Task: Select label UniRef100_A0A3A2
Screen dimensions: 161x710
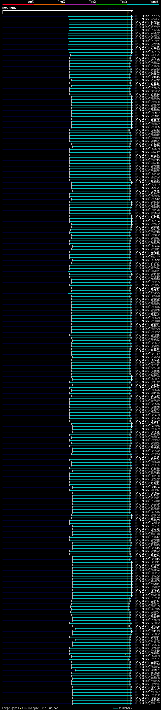Action: (147, 91)
